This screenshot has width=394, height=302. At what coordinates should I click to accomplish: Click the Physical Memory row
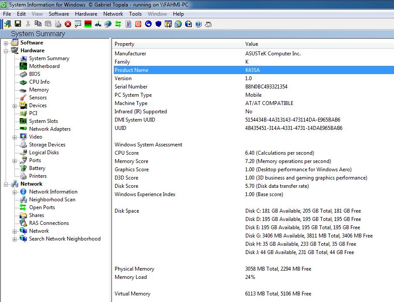(x=254, y=269)
